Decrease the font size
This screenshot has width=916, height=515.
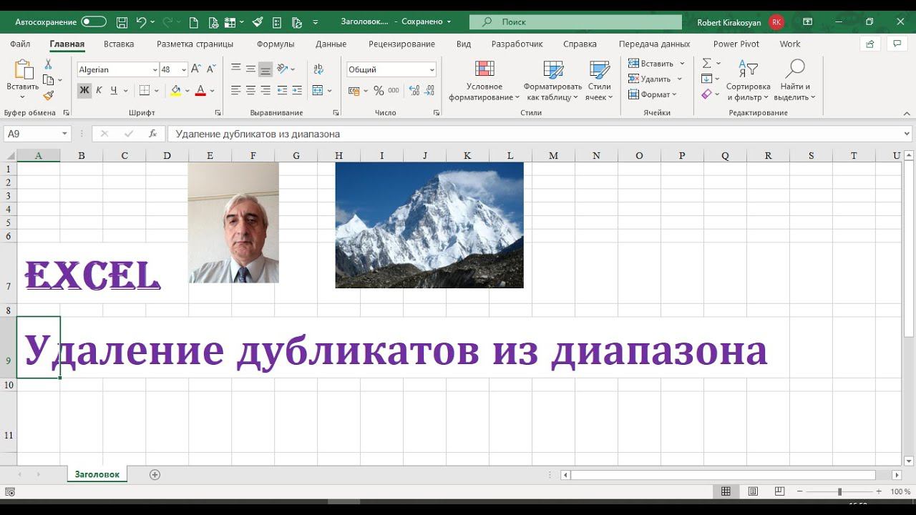[210, 69]
